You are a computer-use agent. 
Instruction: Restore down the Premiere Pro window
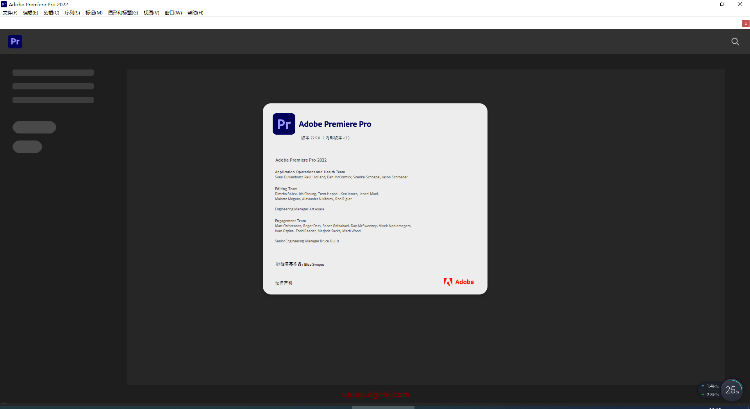(x=722, y=4)
